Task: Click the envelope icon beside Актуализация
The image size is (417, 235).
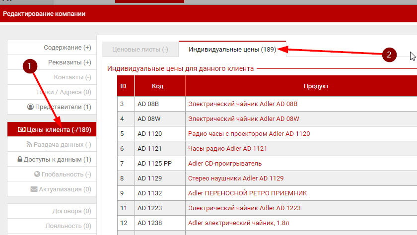Action: (x=34, y=189)
